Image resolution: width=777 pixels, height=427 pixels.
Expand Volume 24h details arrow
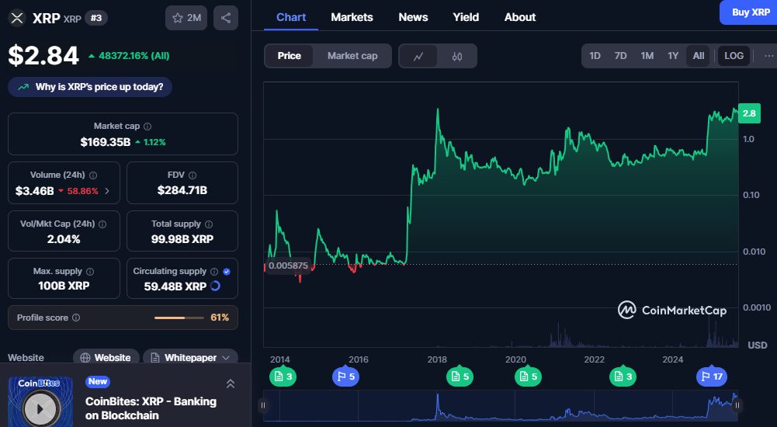pyautogui.click(x=107, y=190)
